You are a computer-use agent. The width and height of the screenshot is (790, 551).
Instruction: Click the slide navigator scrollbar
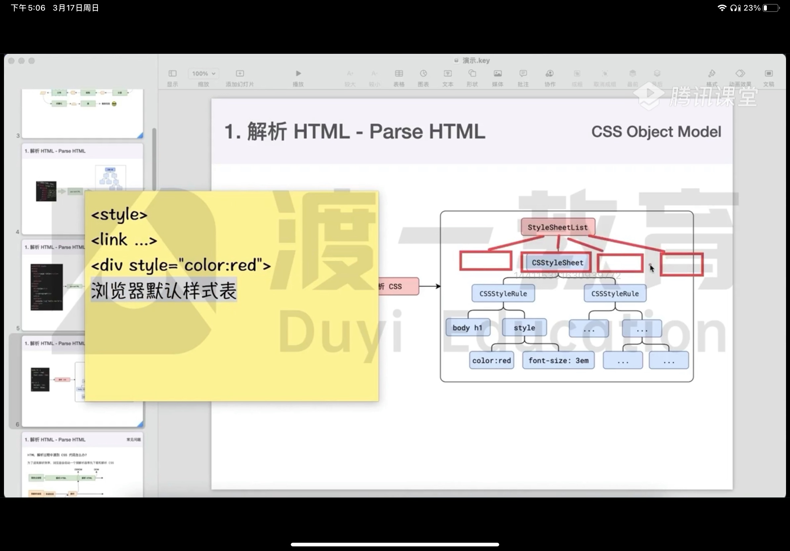pos(154,159)
